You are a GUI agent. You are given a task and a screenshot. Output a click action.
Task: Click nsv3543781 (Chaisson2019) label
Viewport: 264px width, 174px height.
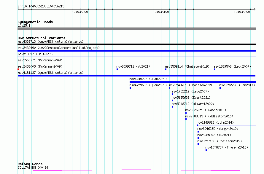click(191, 85)
